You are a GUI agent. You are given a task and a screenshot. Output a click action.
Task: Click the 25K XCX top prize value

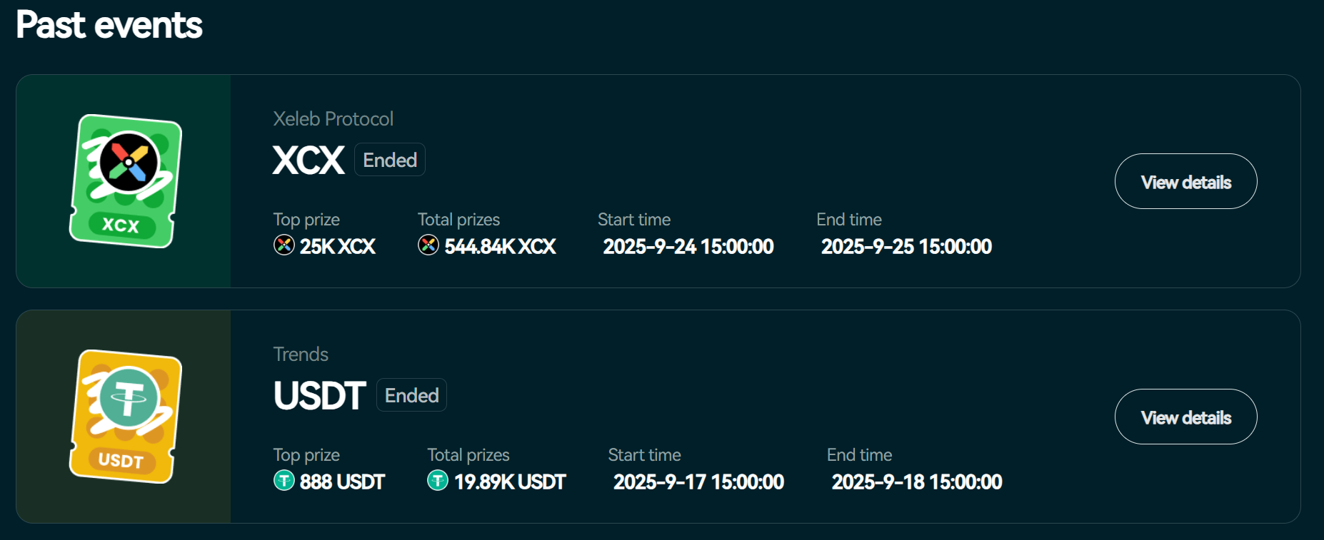coord(337,246)
